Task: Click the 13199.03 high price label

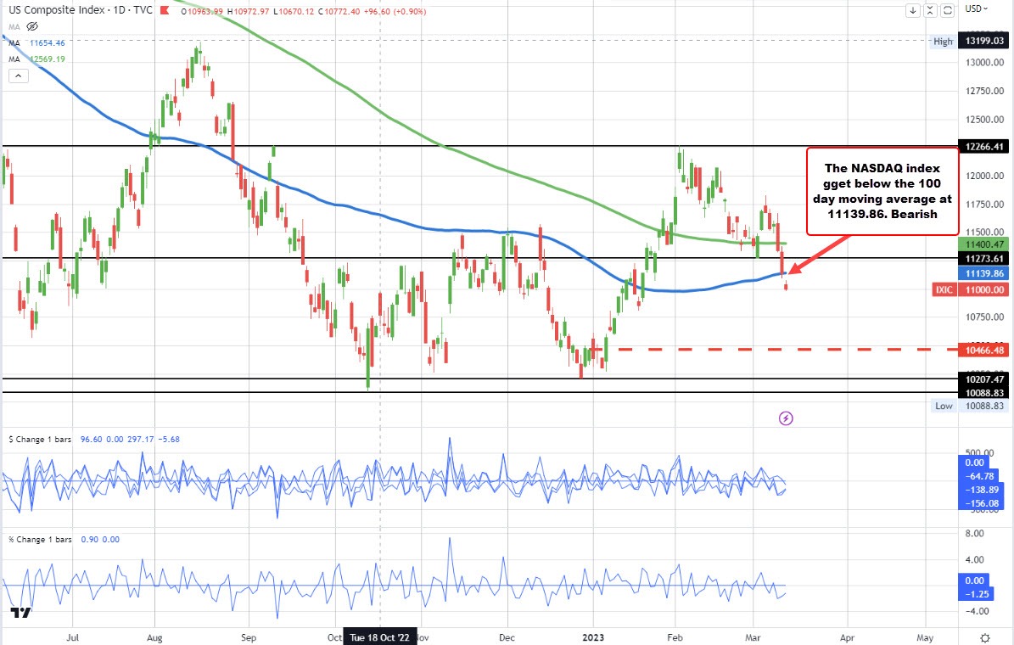Action: click(x=983, y=41)
